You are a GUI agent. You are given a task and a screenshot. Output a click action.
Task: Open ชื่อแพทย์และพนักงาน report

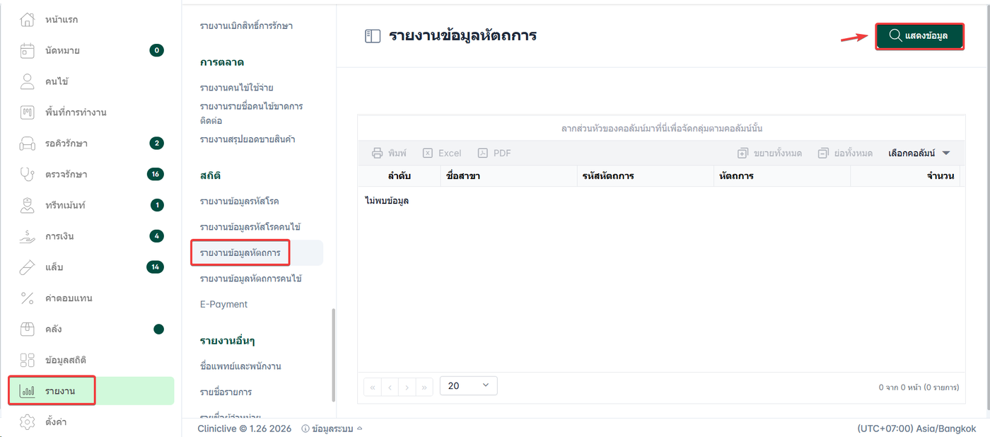point(240,366)
